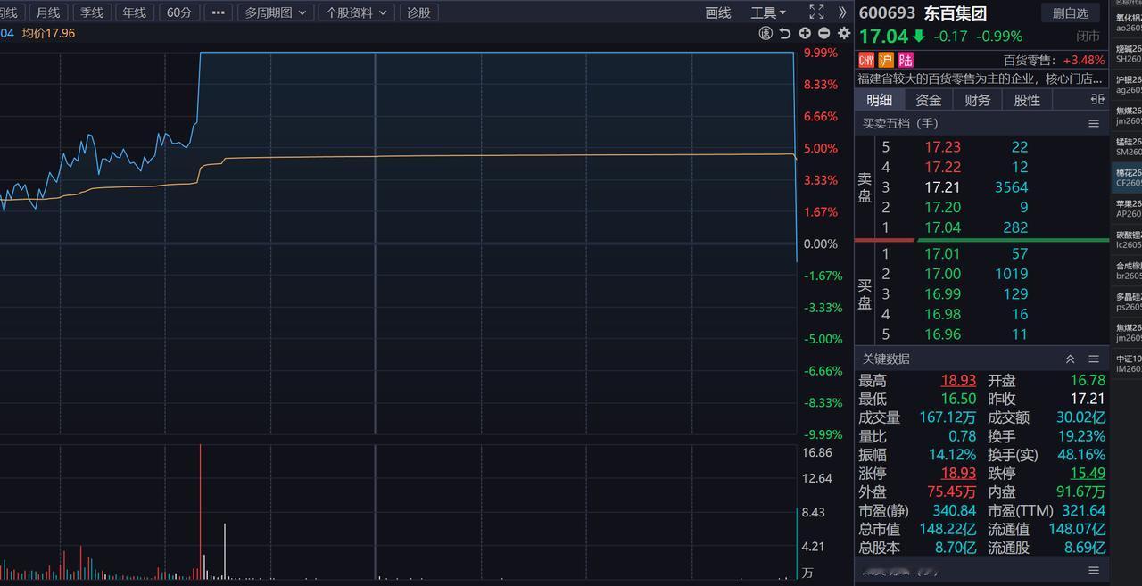The image size is (1142, 586).
Task: Activate the 画线 drawing tool
Action: coord(718,12)
